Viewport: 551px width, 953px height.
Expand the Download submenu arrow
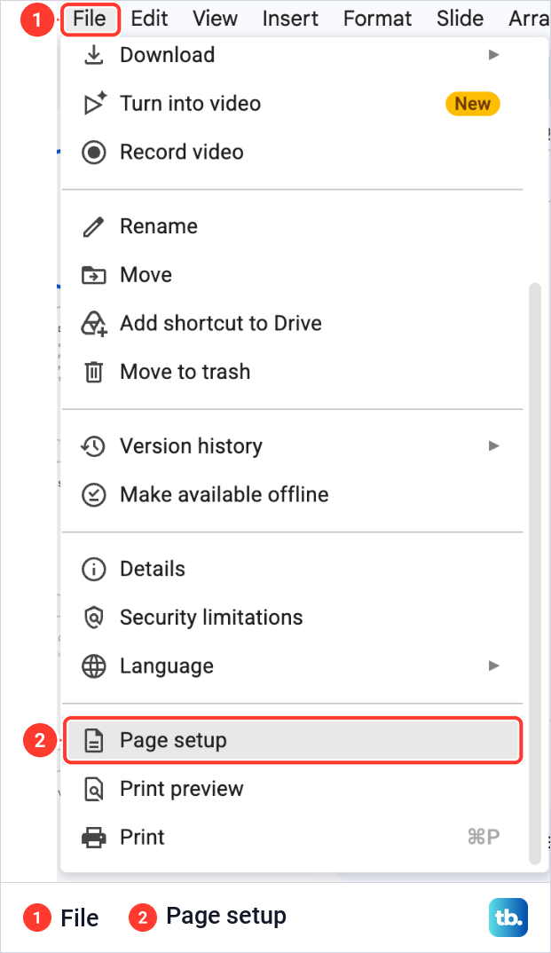(x=494, y=55)
